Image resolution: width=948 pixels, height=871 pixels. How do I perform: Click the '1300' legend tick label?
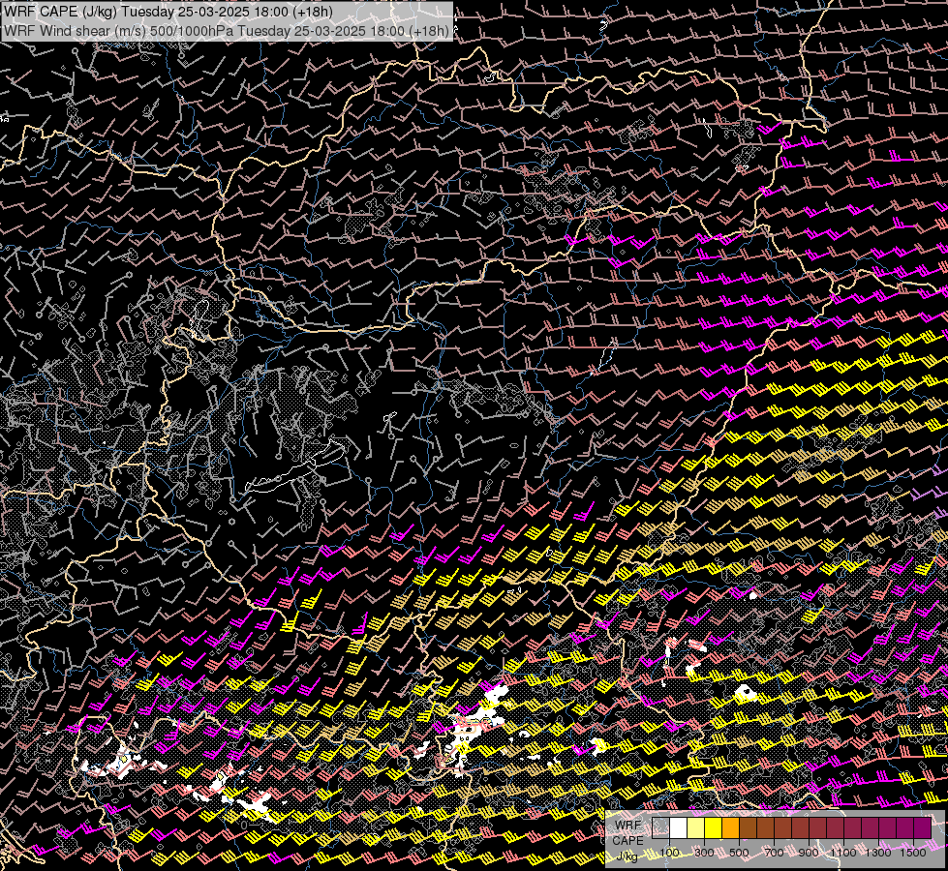[x=878, y=853]
